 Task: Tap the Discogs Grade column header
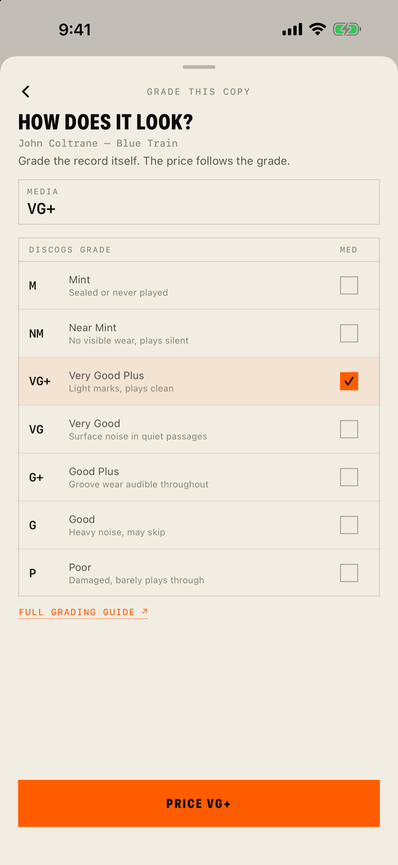(70, 250)
